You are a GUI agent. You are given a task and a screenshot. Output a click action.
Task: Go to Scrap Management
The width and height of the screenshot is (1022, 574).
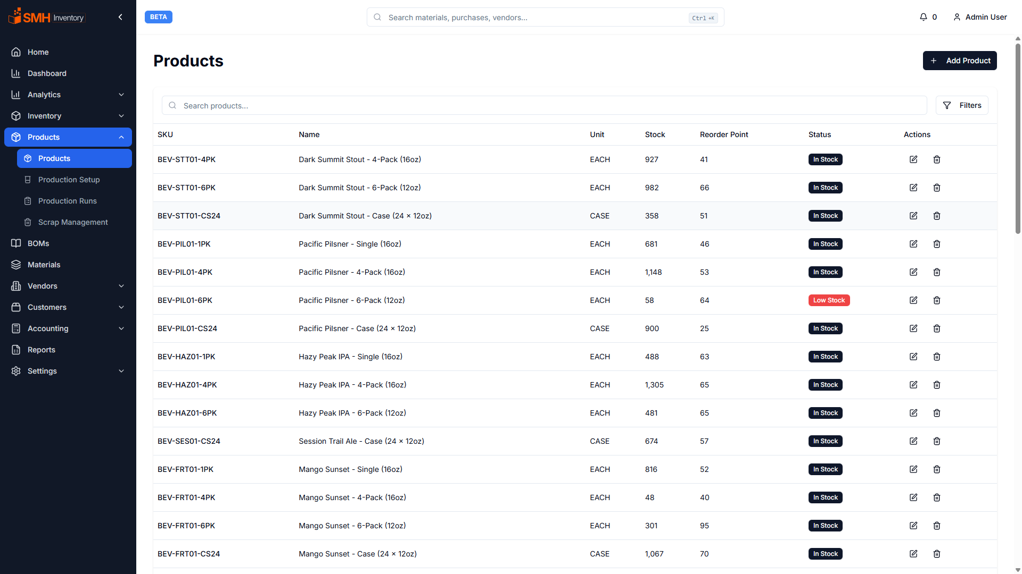point(73,222)
